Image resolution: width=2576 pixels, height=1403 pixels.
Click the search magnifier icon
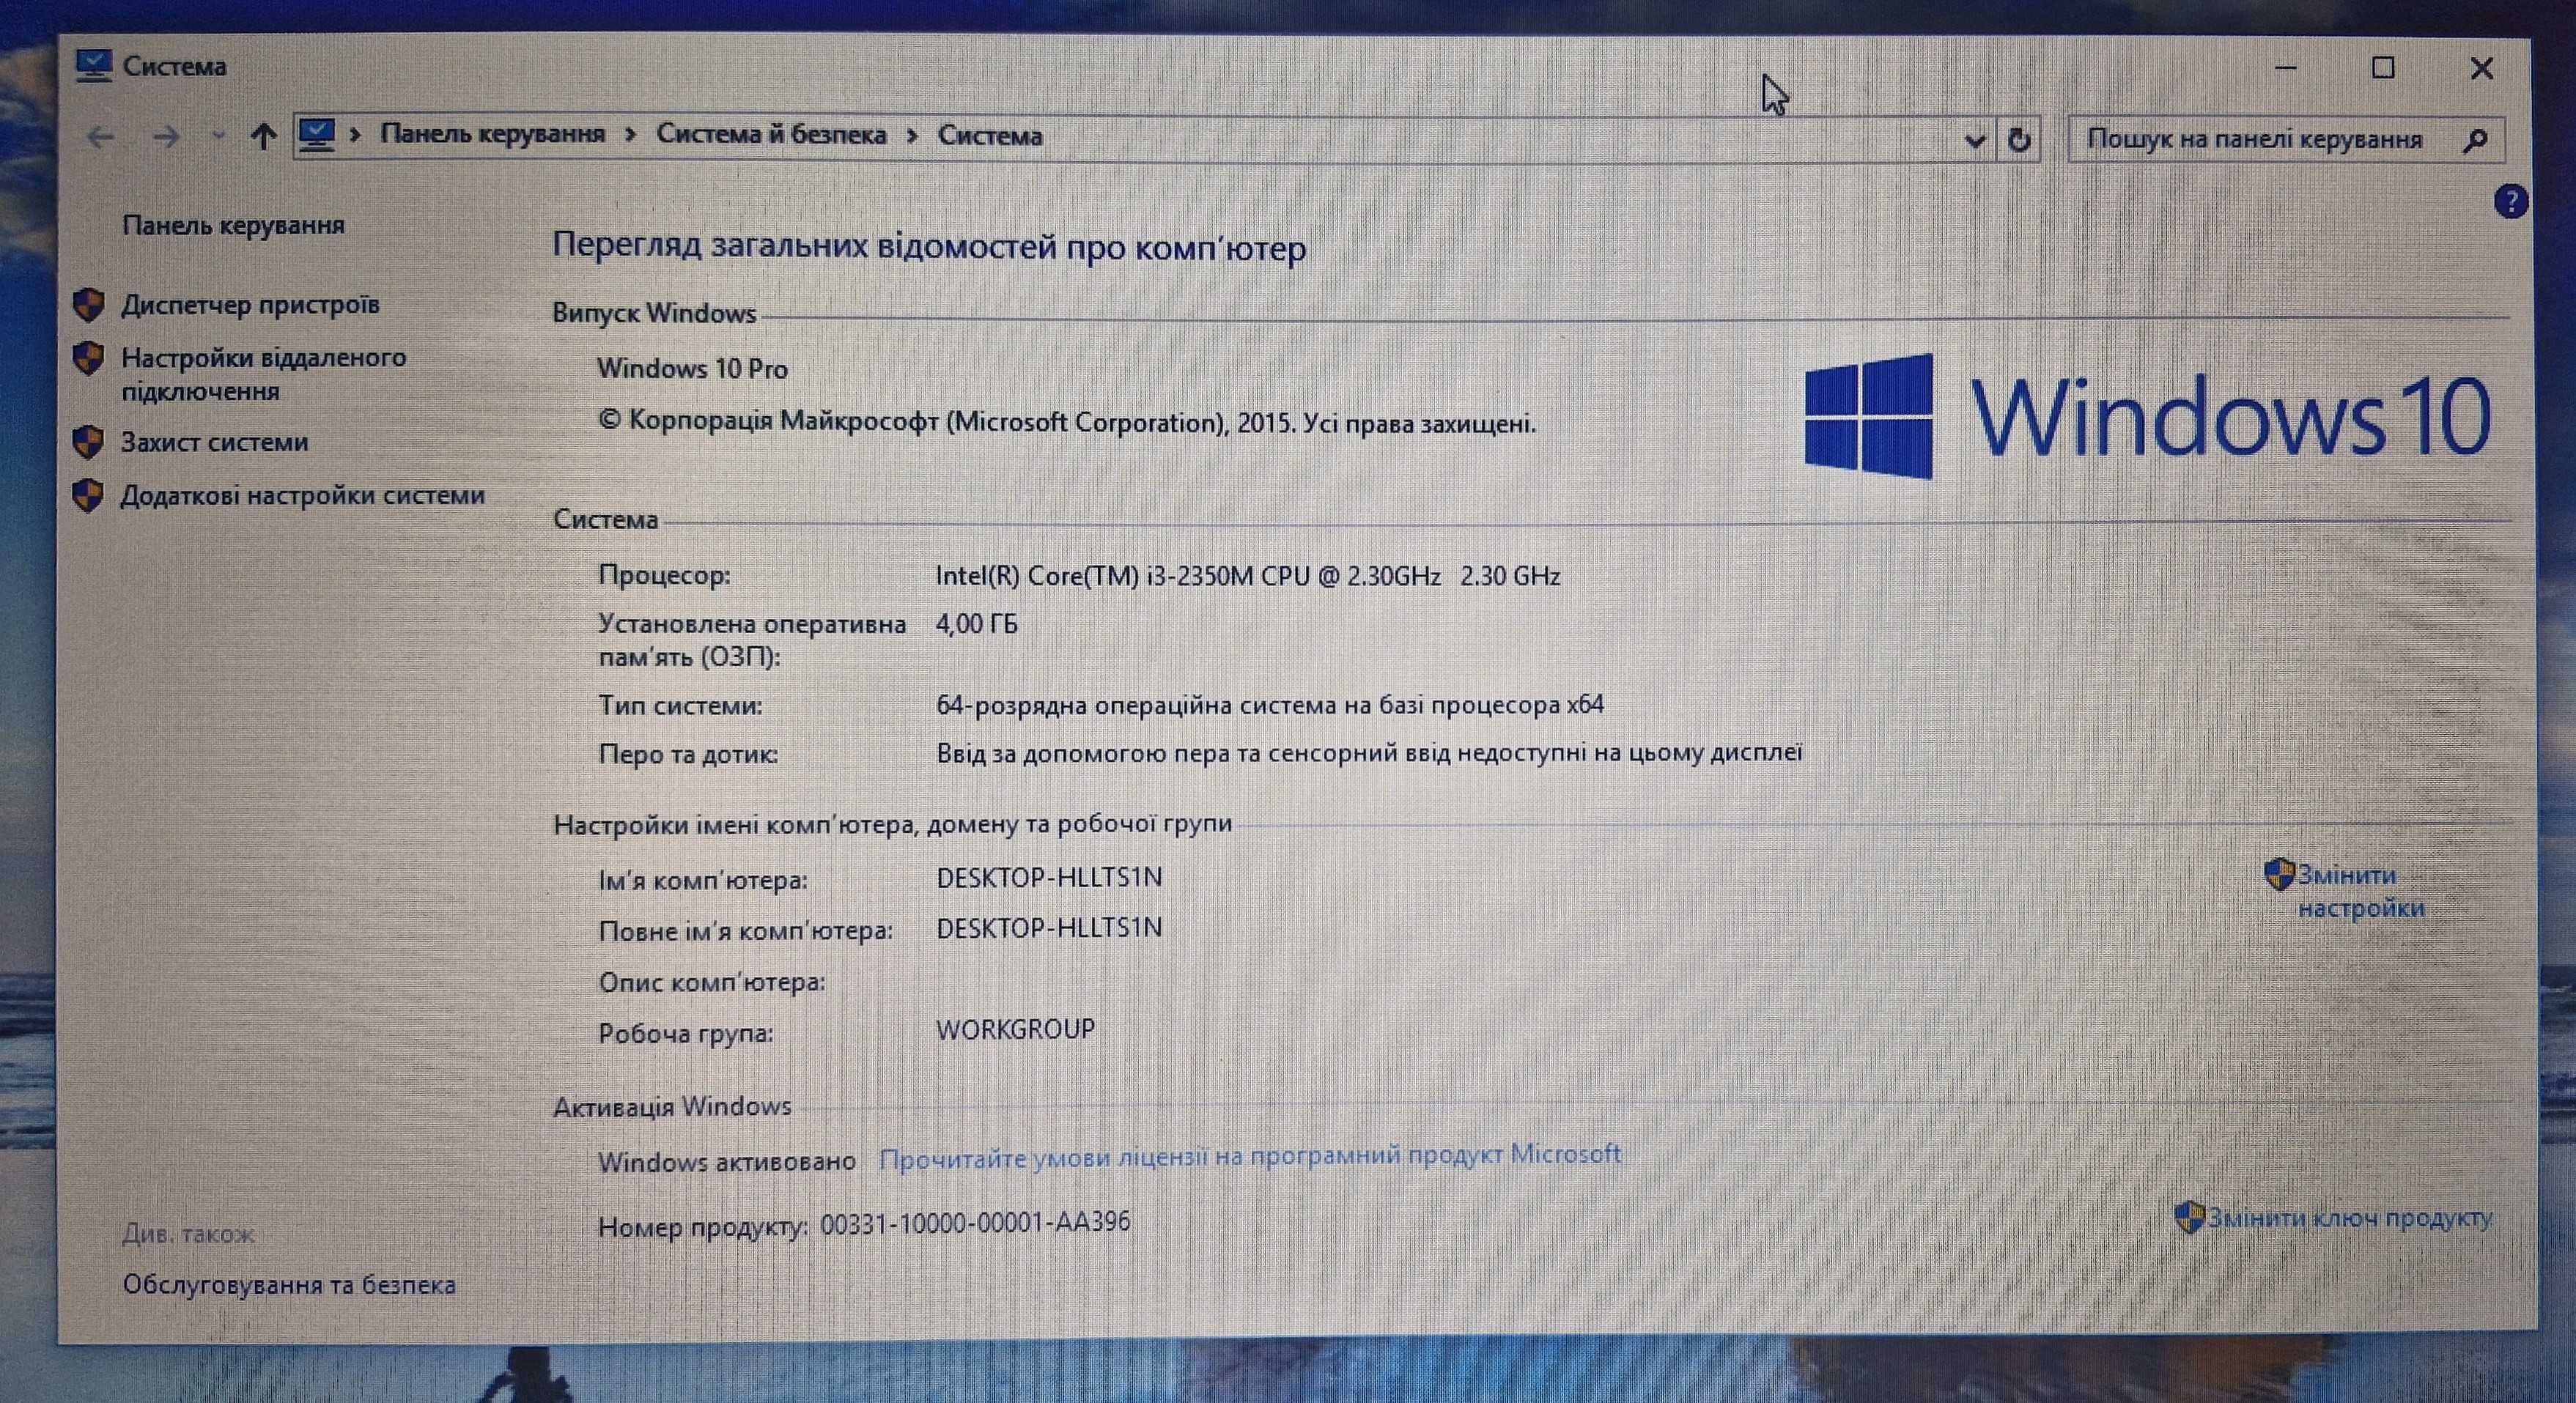(2476, 141)
